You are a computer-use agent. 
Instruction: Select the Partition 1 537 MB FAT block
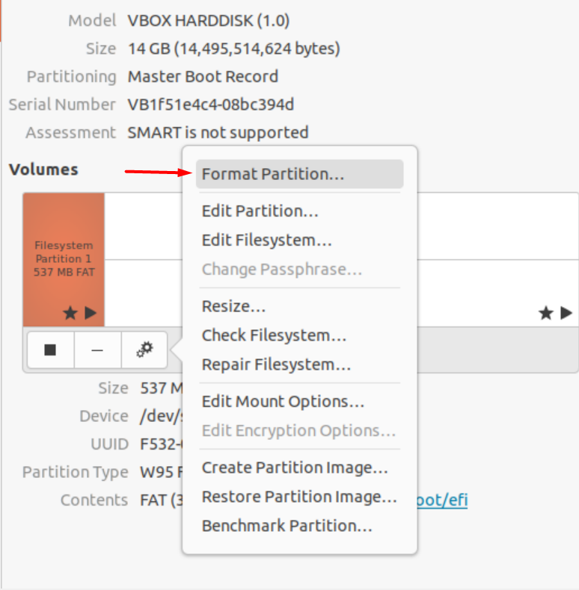pyautogui.click(x=64, y=258)
